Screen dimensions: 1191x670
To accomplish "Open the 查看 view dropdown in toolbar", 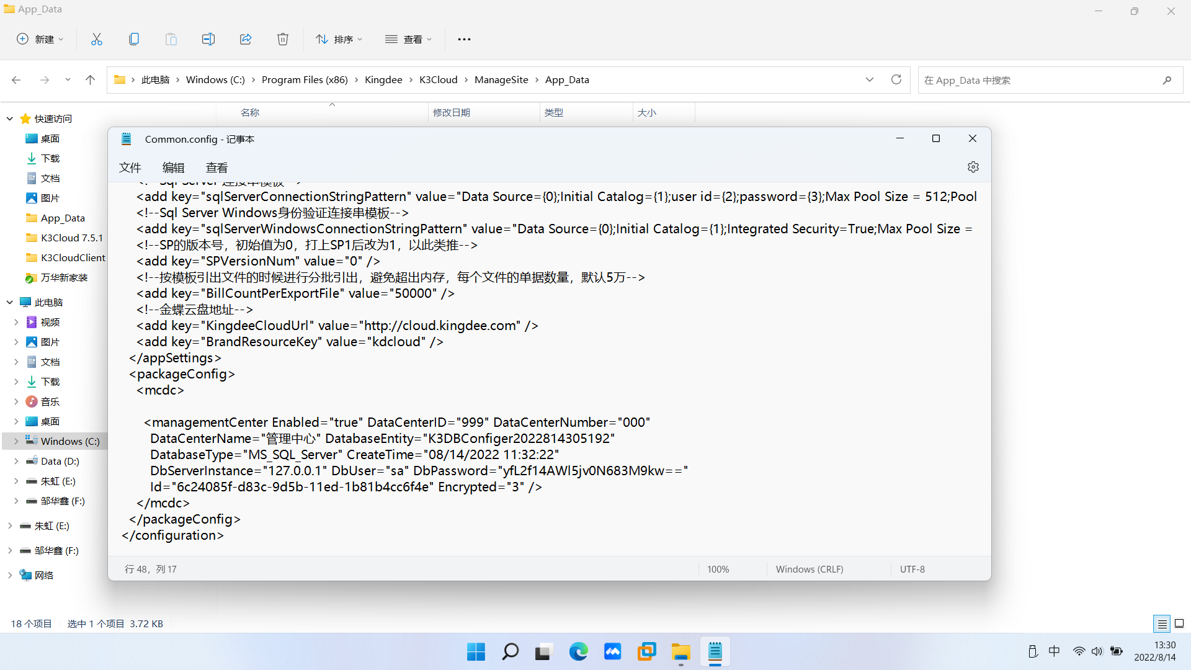I will pyautogui.click(x=408, y=39).
